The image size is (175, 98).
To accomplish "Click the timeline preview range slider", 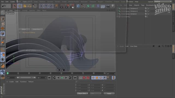I will pyautogui.click(x=26, y=78).
